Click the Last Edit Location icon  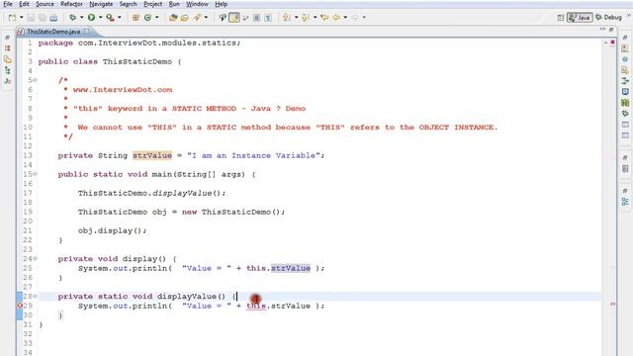(x=324, y=18)
